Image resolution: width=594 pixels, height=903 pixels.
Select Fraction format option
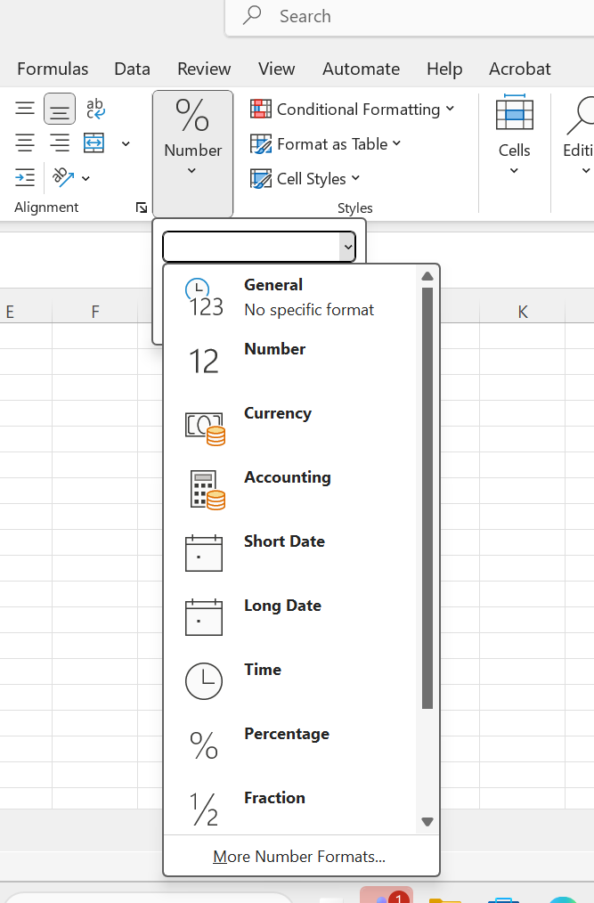[289, 806]
